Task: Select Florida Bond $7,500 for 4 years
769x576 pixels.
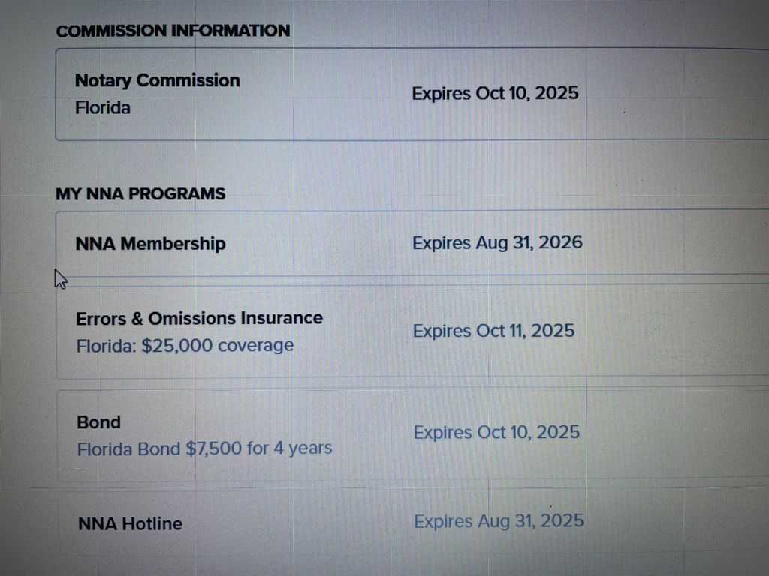Action: pyautogui.click(x=204, y=448)
